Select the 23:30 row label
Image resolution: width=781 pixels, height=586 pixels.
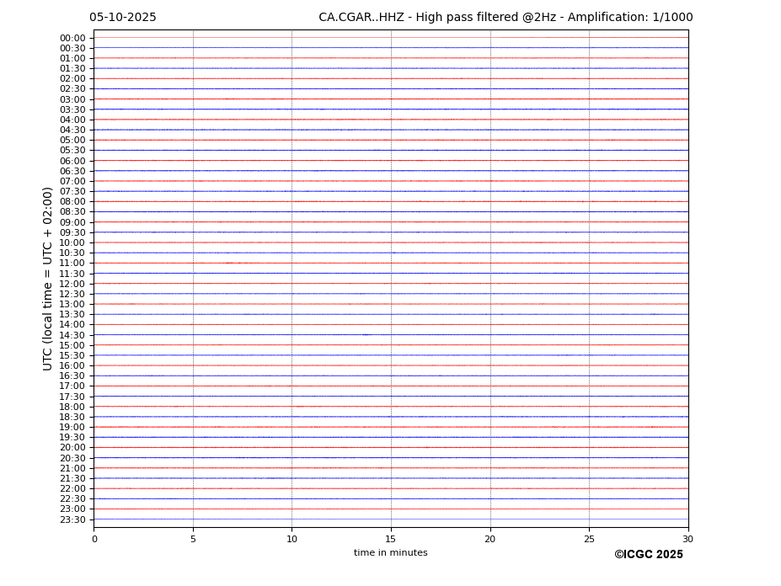coord(72,519)
